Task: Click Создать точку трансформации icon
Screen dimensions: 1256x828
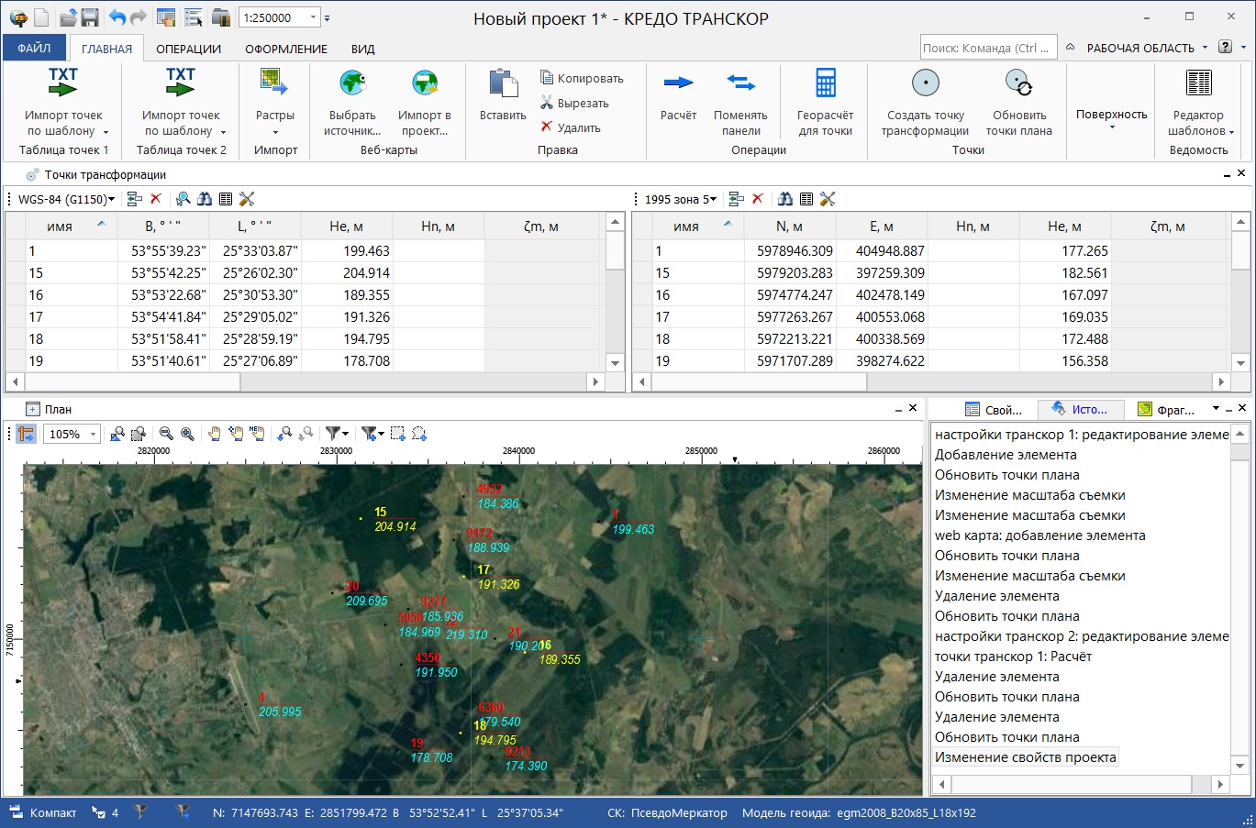Action: coord(925,83)
